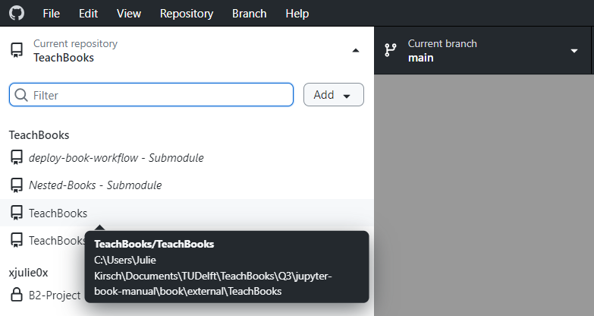The height and width of the screenshot is (316, 594).
Task: Select the B2-Project repository
Action: [55, 295]
